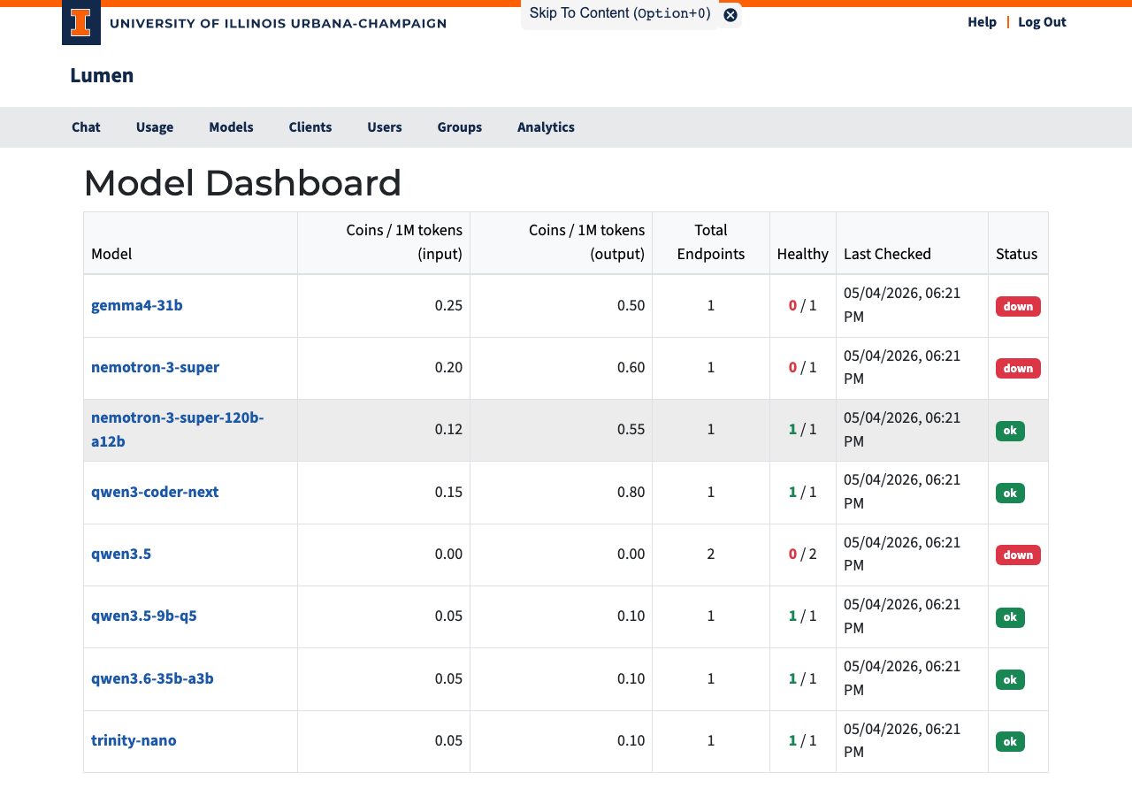
Task: Go to the Usage menu item
Action: 155,127
